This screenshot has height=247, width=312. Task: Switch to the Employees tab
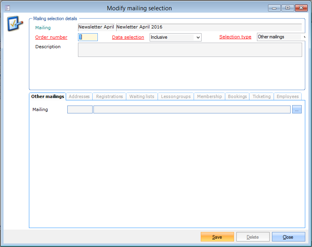[x=287, y=96]
